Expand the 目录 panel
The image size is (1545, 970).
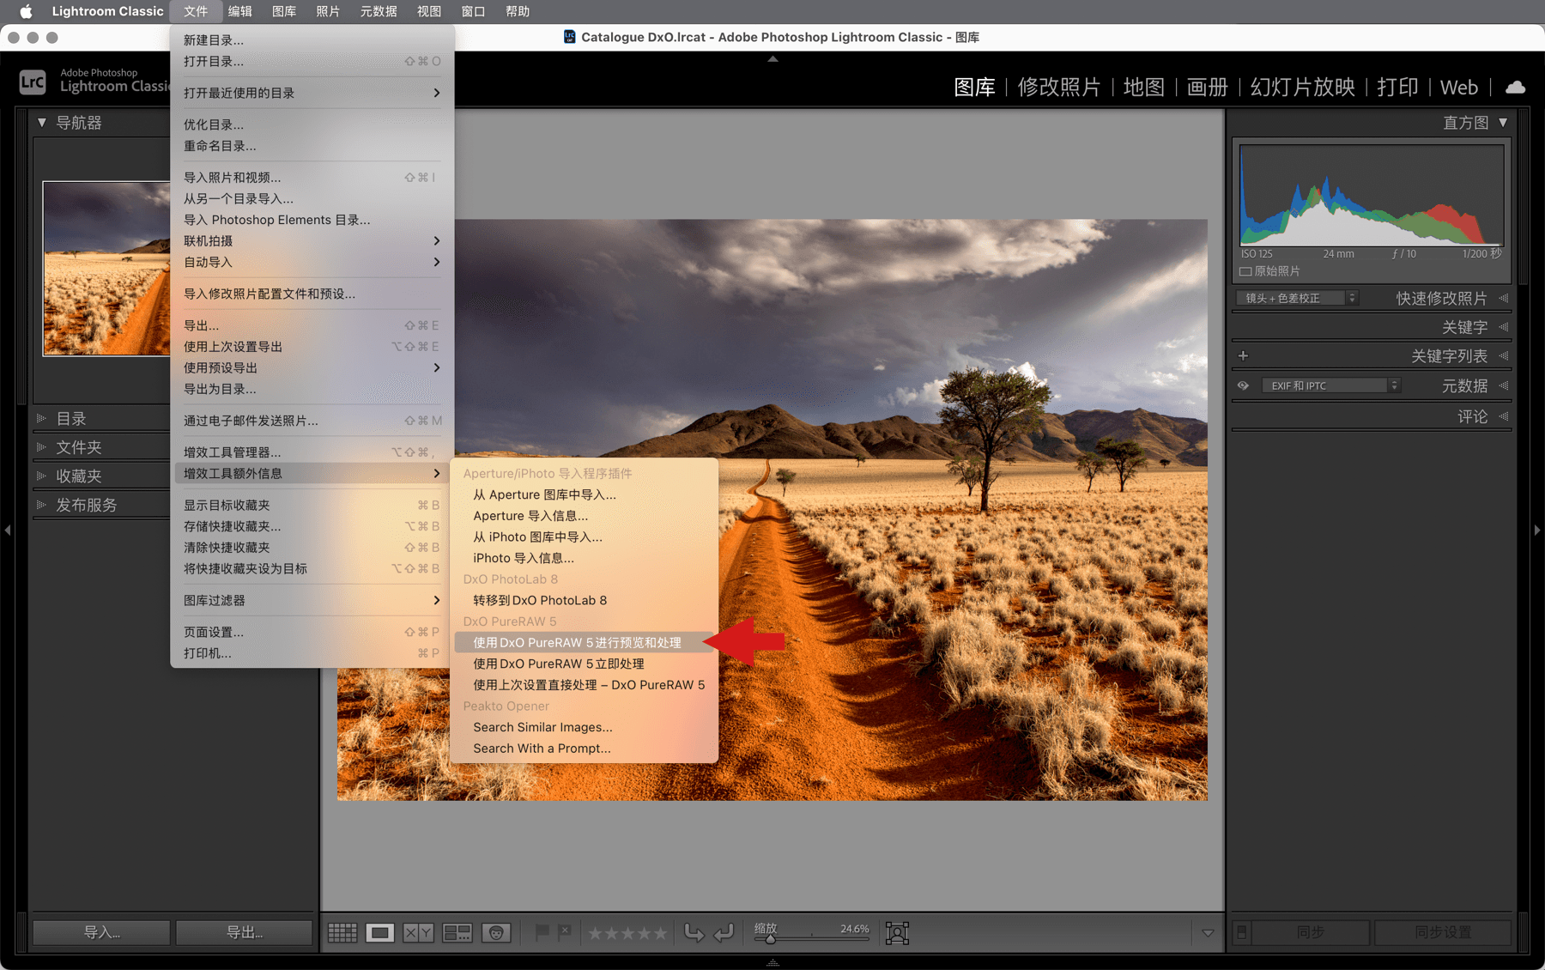point(40,418)
